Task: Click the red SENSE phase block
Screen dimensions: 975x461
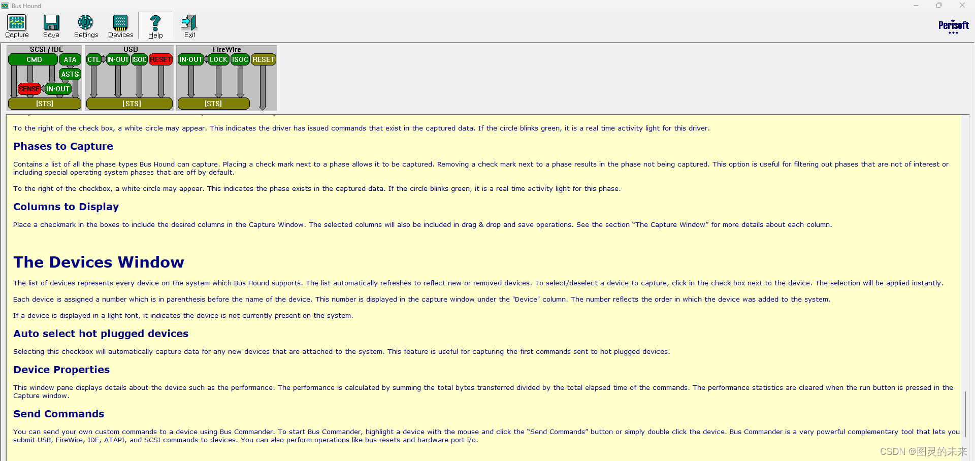Action: click(x=29, y=89)
